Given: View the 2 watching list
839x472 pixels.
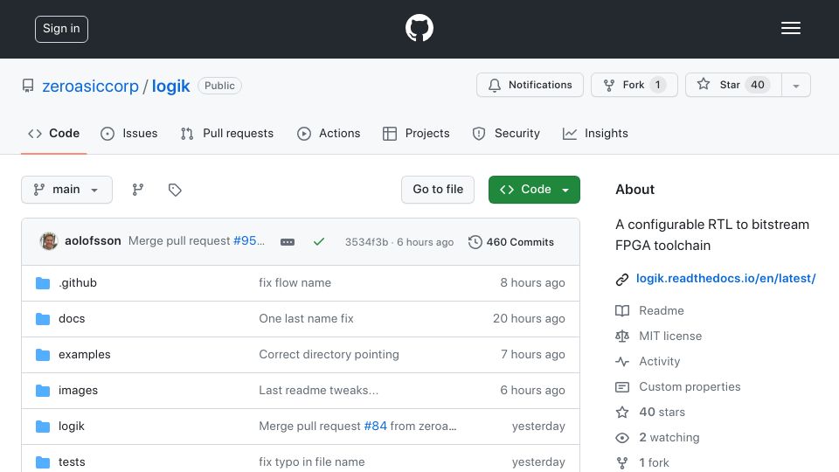Looking at the screenshot, I should [x=669, y=437].
